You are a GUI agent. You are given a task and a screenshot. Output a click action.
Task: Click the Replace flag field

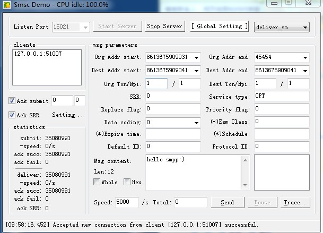pos(173,109)
